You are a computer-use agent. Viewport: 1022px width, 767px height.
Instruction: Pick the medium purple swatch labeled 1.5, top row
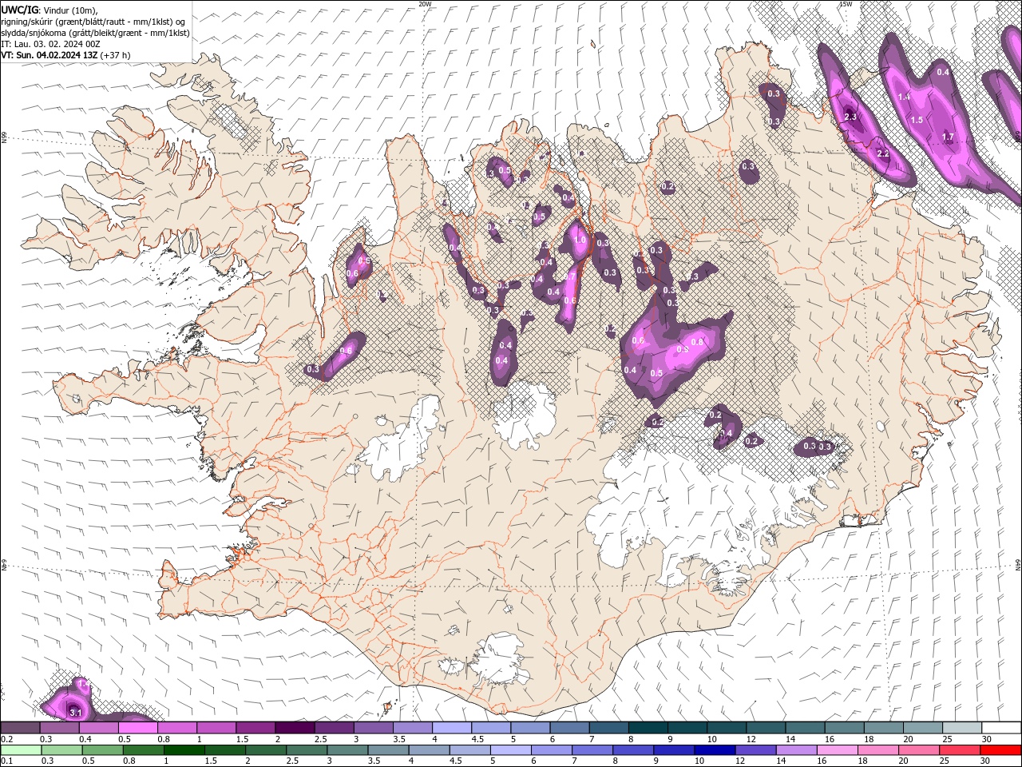(x=255, y=727)
